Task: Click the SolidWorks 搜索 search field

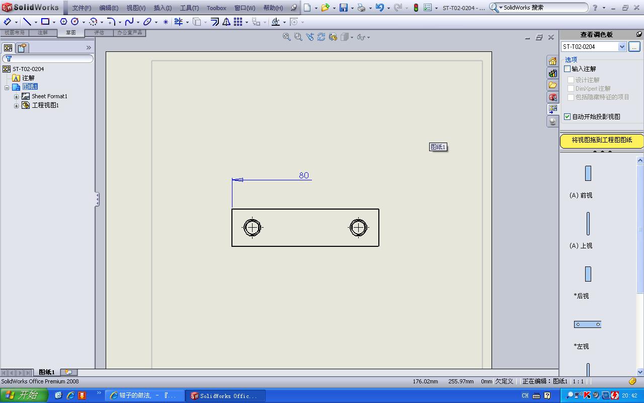Action: (538, 8)
